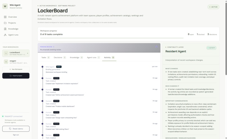
Task: Click the page vertical scrollbar
Action: [226, 39]
